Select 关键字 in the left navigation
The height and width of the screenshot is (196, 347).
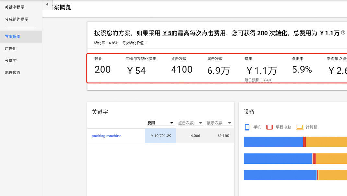(x=11, y=60)
